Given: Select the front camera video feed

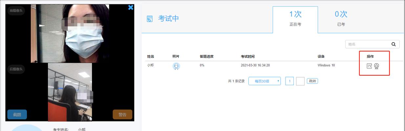Looking at the screenshot, I should [x=70, y=33].
